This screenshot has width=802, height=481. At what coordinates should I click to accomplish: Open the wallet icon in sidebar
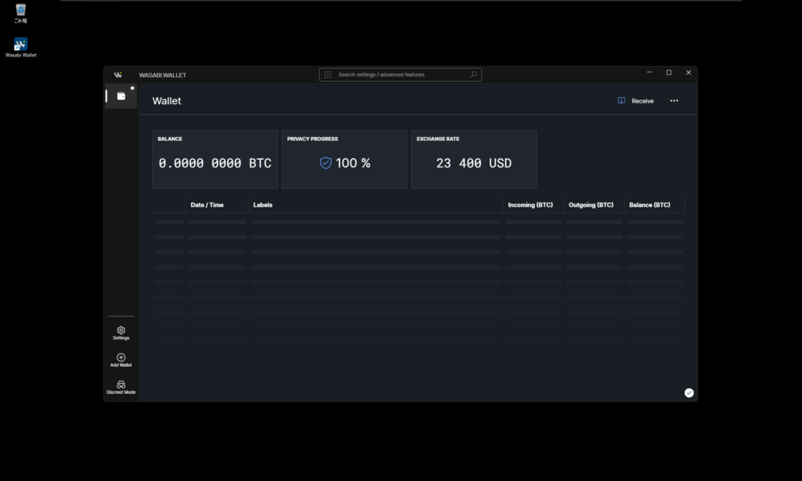121,96
